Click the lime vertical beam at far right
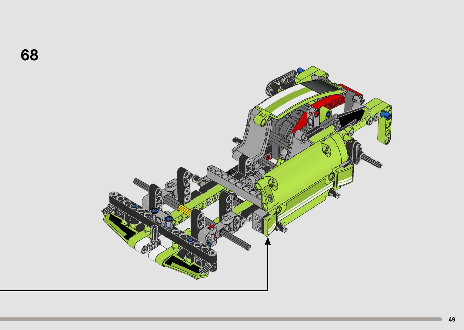The width and height of the screenshot is (464, 330). click(385, 127)
